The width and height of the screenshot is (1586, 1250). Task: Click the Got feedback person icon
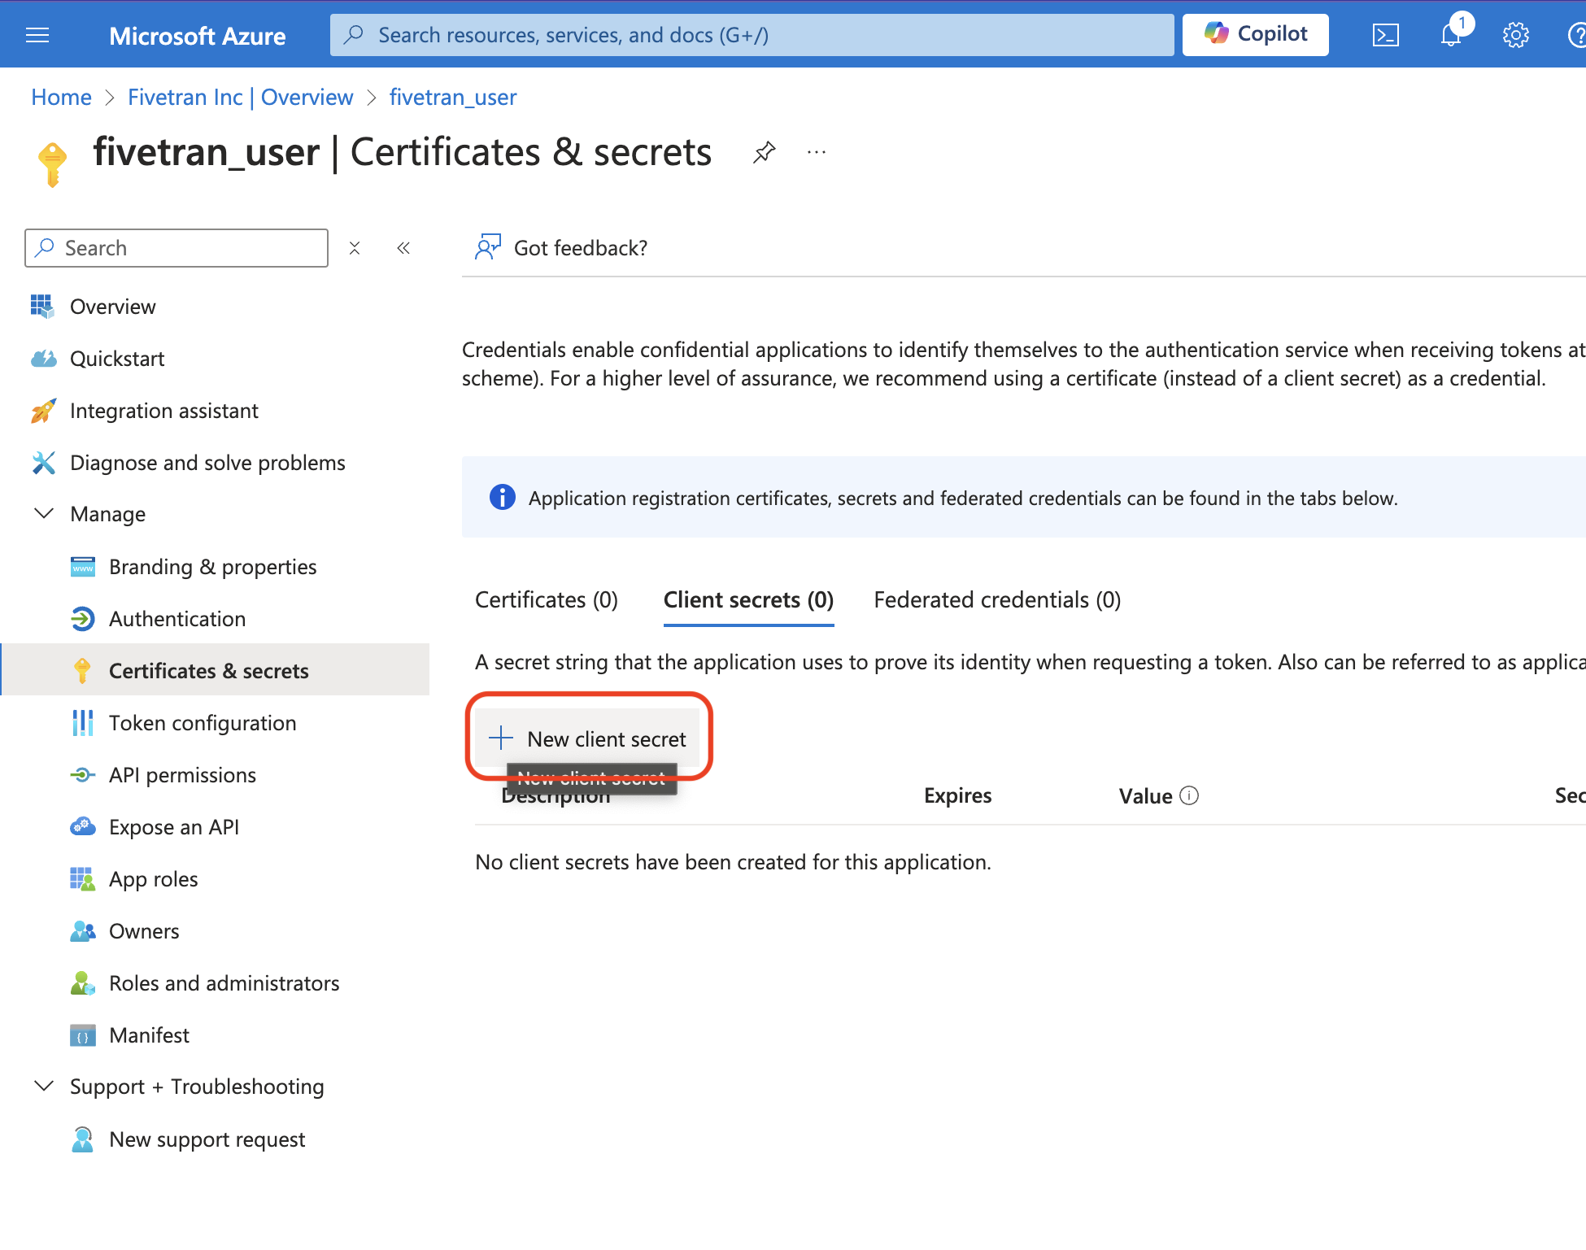point(487,247)
